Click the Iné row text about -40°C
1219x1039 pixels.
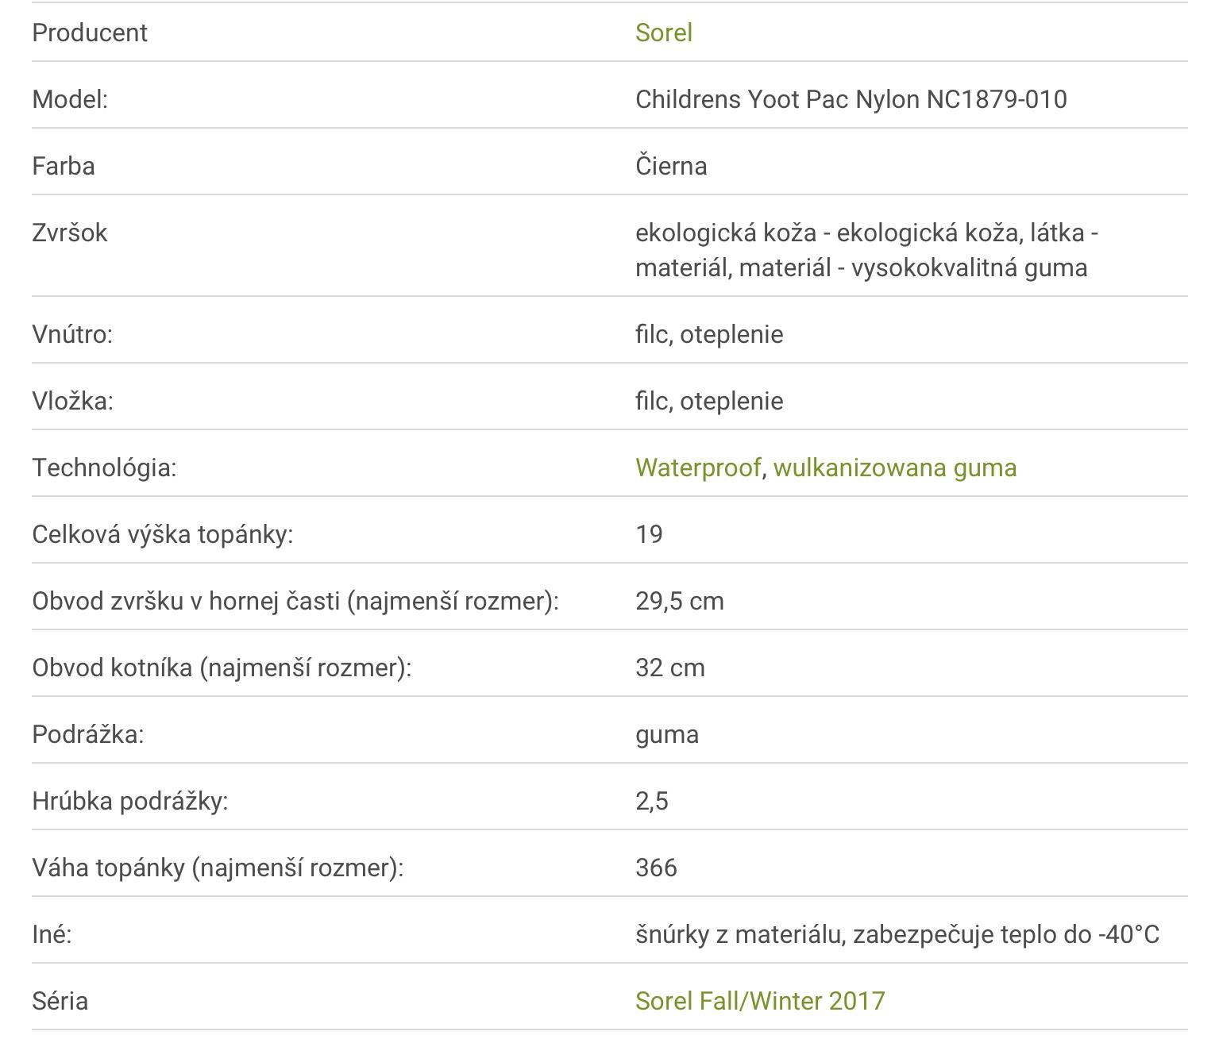point(897,934)
